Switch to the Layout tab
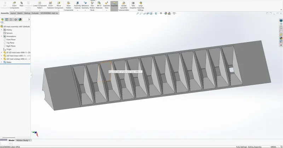The width and height of the screenshot is (283, 148). 13,13
